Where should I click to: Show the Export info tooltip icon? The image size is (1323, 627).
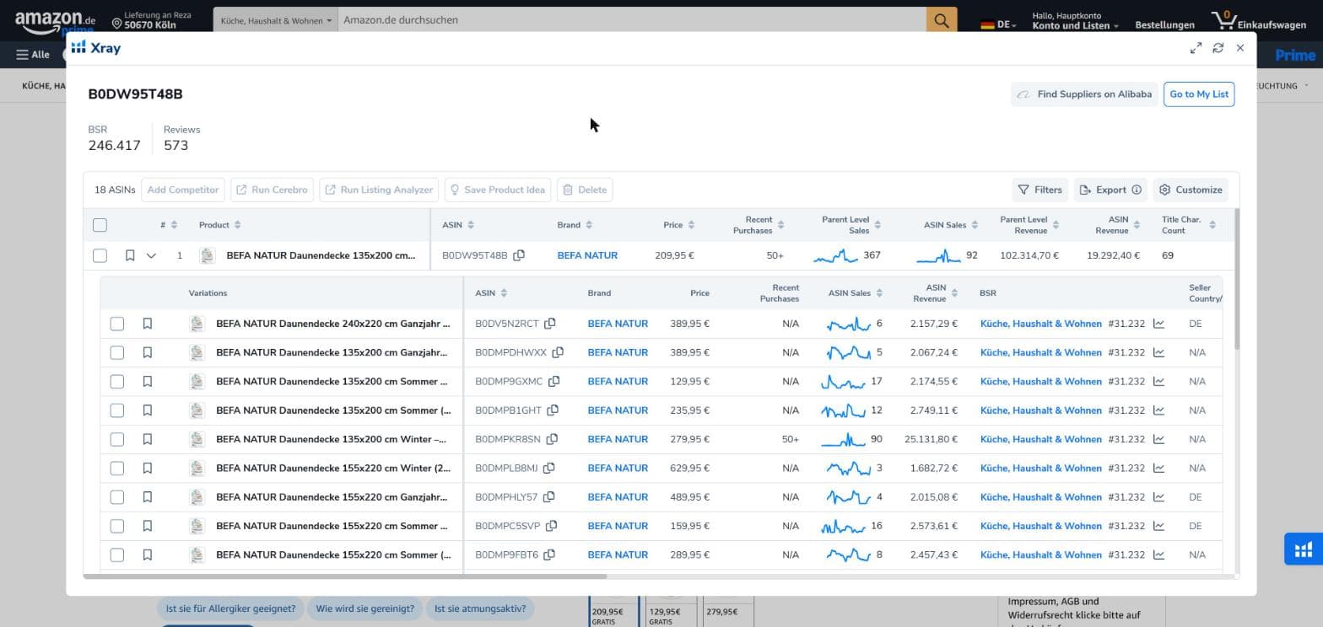point(1137,190)
